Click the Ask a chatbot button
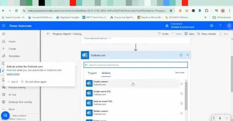Viewport: 233px width, 121px height. click(5, 115)
